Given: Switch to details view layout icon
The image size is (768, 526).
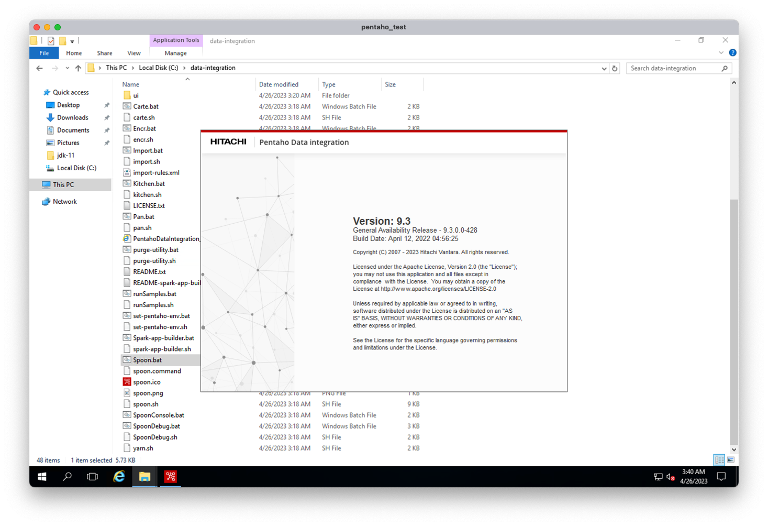Looking at the screenshot, I should (x=719, y=460).
